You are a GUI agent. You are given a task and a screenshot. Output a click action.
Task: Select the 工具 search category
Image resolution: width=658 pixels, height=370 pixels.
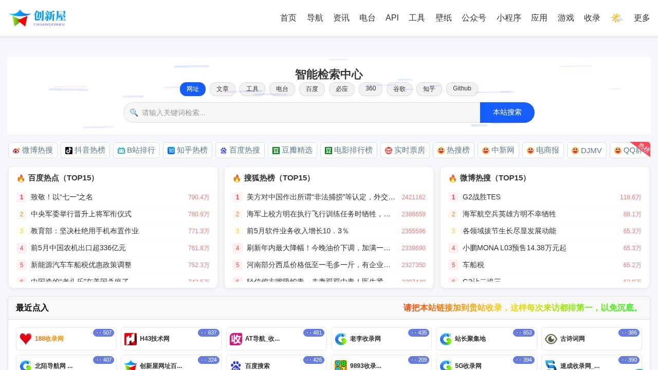pyautogui.click(x=252, y=89)
